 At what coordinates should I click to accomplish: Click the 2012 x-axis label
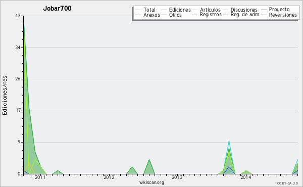(109, 177)
